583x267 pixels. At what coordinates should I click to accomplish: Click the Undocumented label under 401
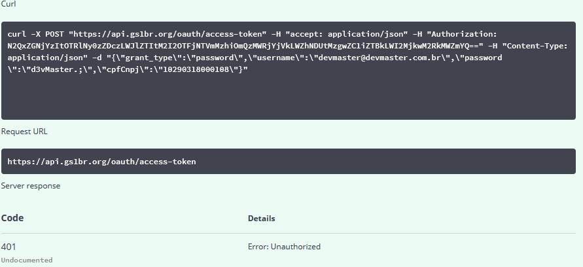(27, 260)
